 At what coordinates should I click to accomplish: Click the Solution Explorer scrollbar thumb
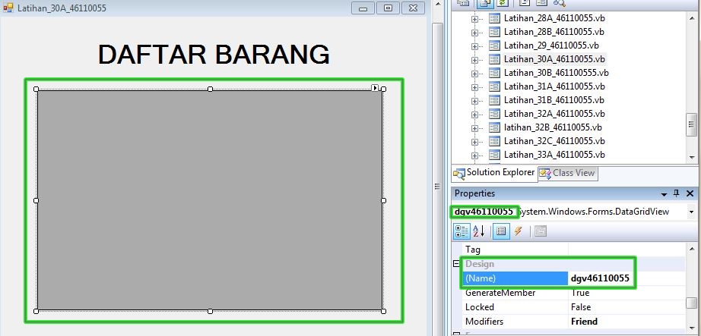click(692, 125)
